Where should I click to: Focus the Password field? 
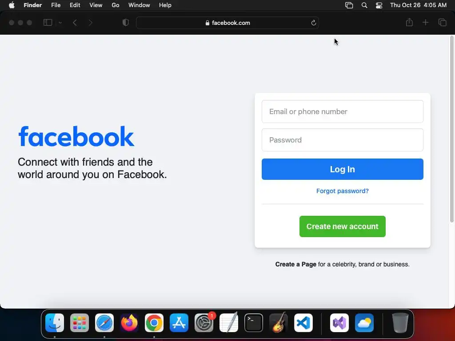[343, 140]
